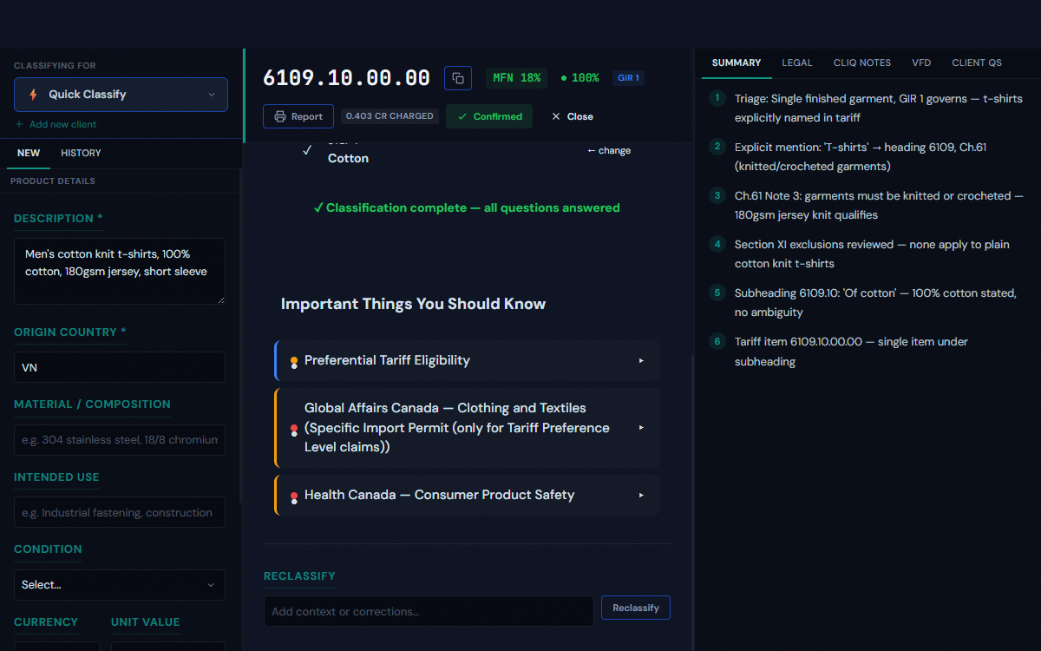1041x651 pixels.
Task: Click the lightning bolt Quick Classify icon
Action: [33, 95]
